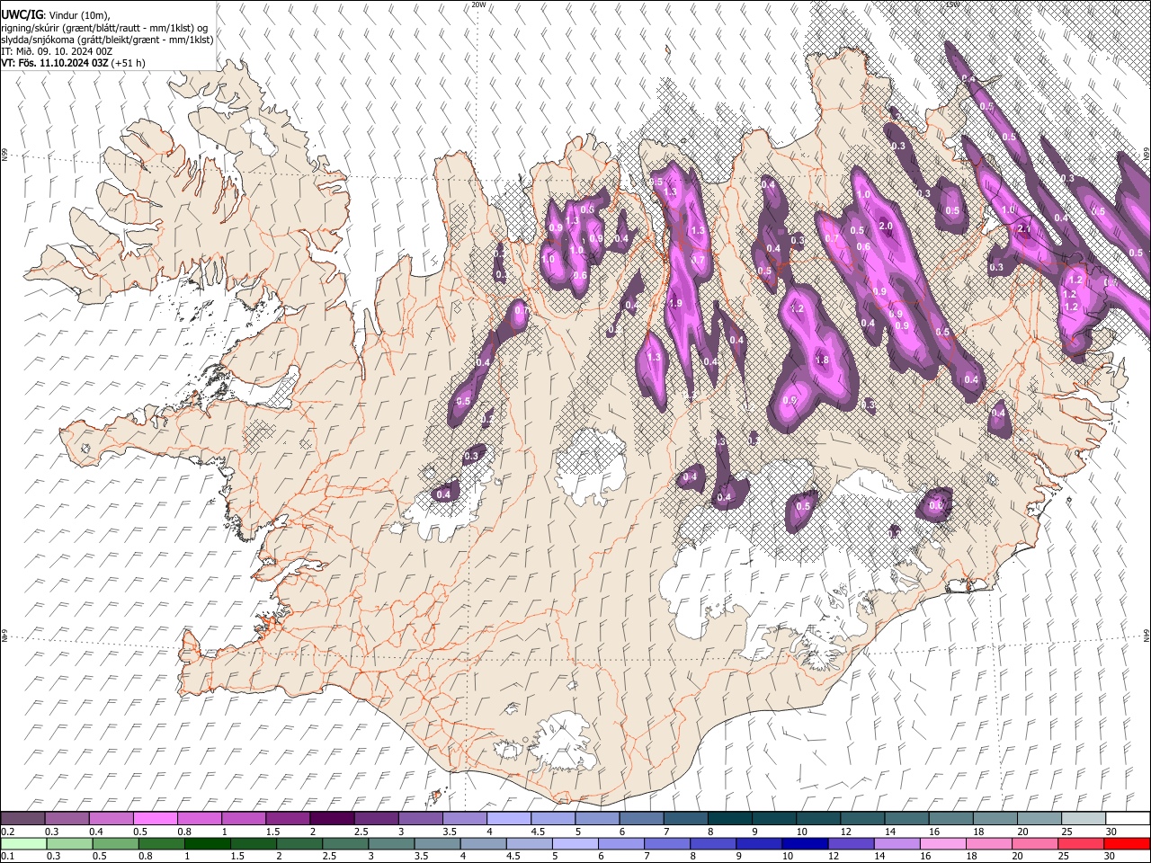Image resolution: width=1151 pixels, height=863 pixels.
Task: Click the '2.0' snowfall value on map
Action: click(885, 226)
